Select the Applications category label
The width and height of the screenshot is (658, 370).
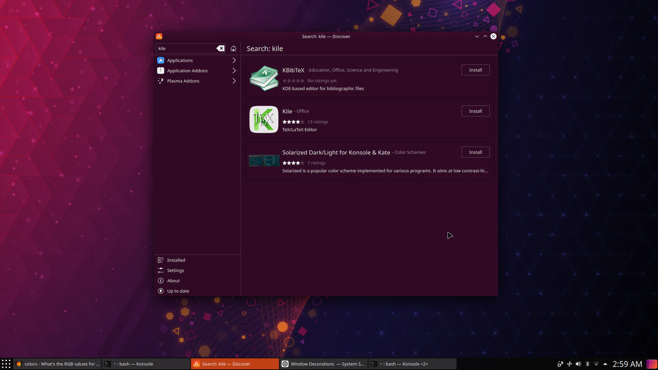(180, 60)
